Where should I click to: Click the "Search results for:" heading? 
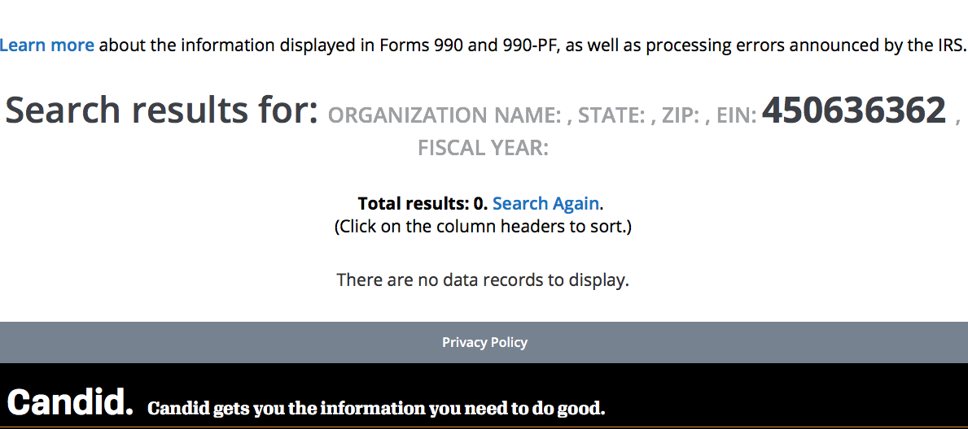tap(161, 110)
